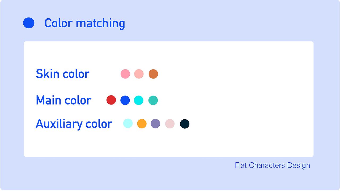Pick the pale aqua auxiliary color swatch
340x191 pixels.
(x=128, y=124)
